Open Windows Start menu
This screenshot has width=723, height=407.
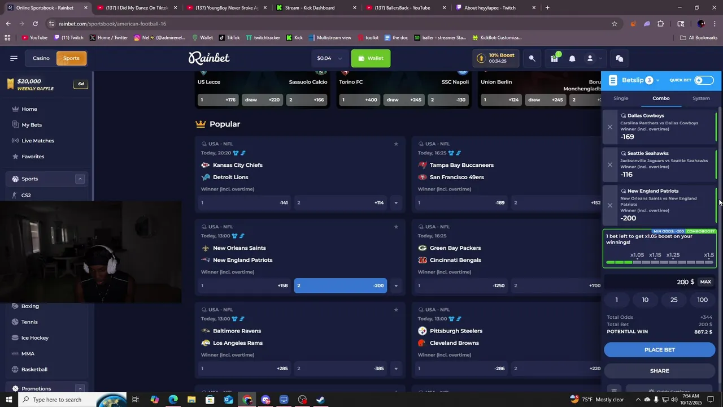click(9, 400)
